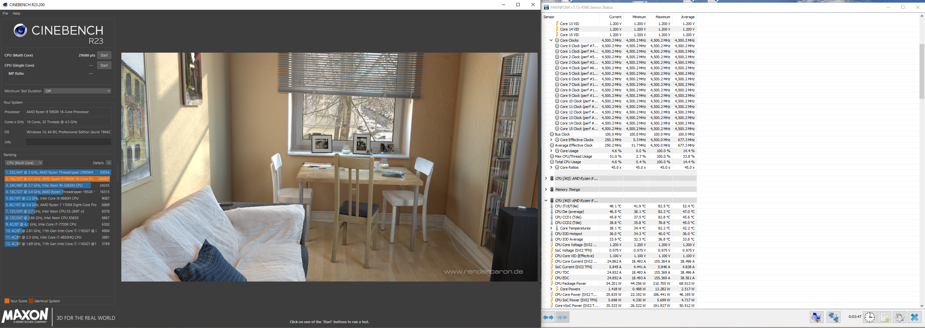Click the elapsed time '0:03:47' in HWiNFO
925x328 pixels.
pyautogui.click(x=855, y=317)
